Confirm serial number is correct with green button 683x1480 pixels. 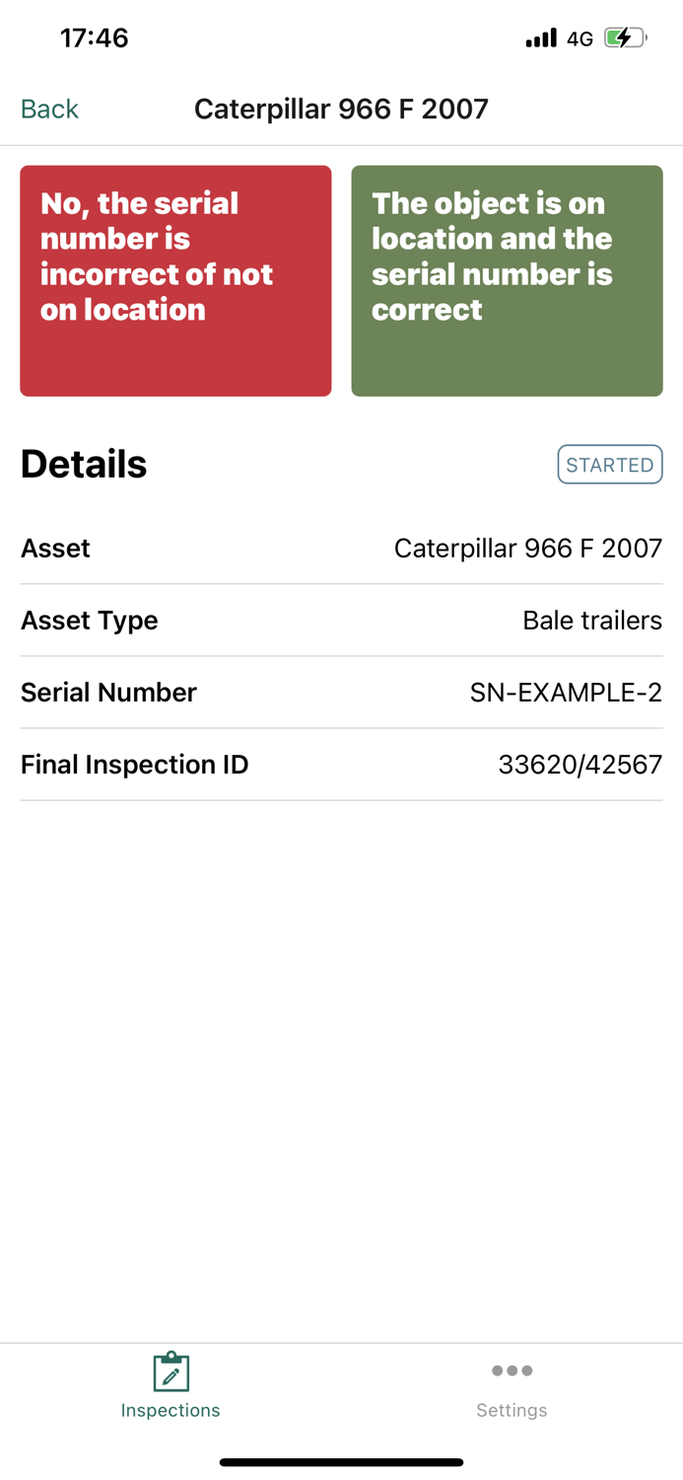click(x=507, y=280)
